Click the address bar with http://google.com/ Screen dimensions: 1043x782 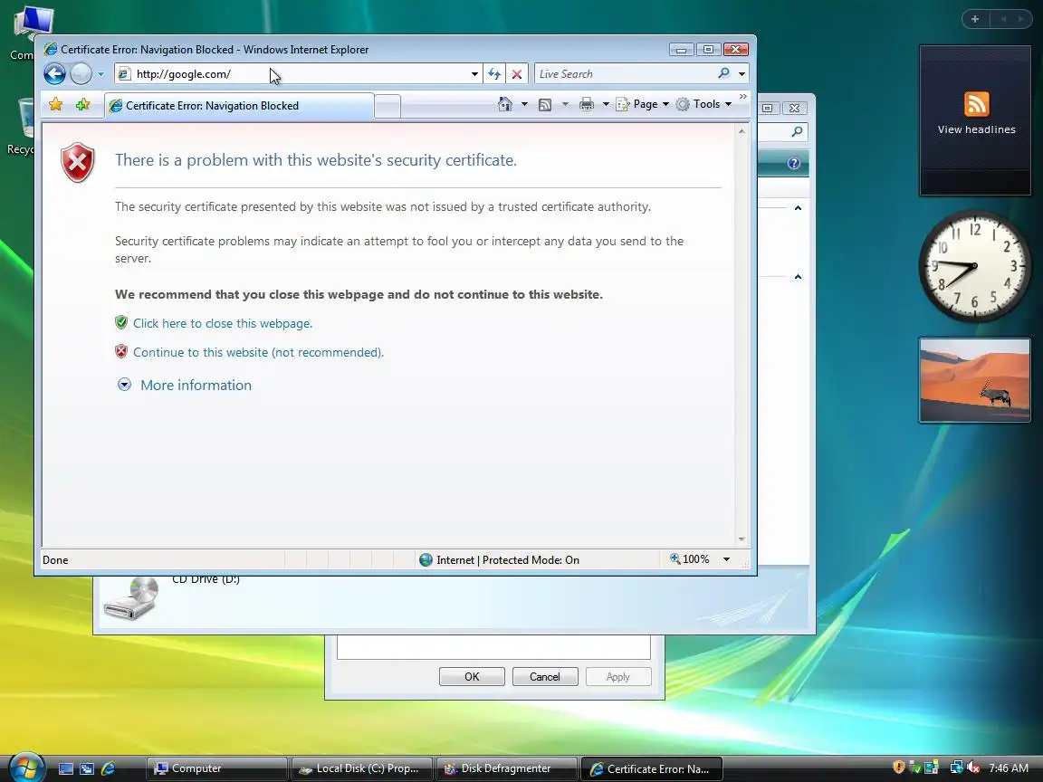[292, 74]
